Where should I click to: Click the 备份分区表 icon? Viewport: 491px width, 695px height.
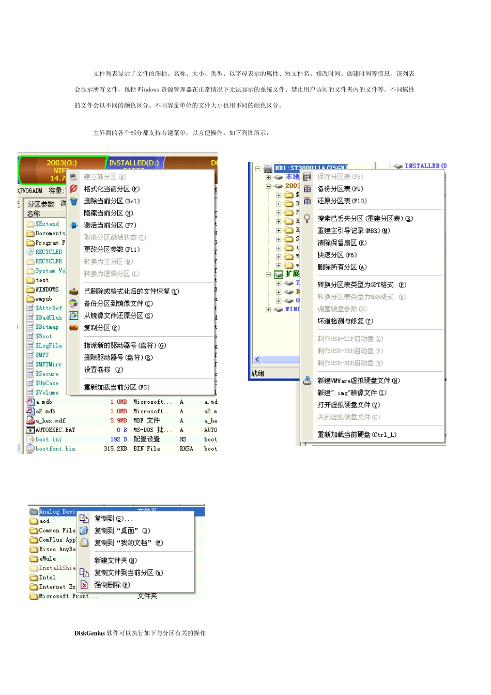pyautogui.click(x=307, y=189)
